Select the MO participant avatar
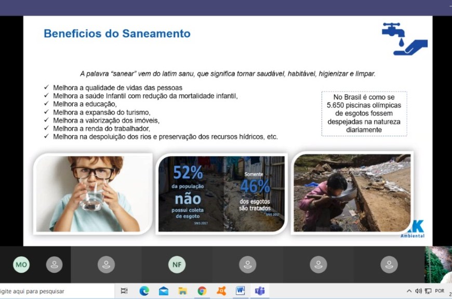 click(x=21, y=265)
